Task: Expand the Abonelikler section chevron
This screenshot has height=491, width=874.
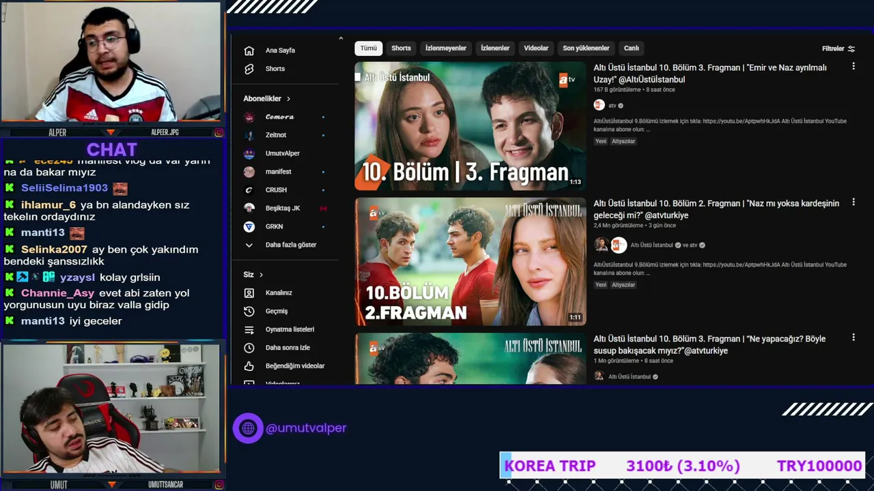Action: click(x=288, y=99)
